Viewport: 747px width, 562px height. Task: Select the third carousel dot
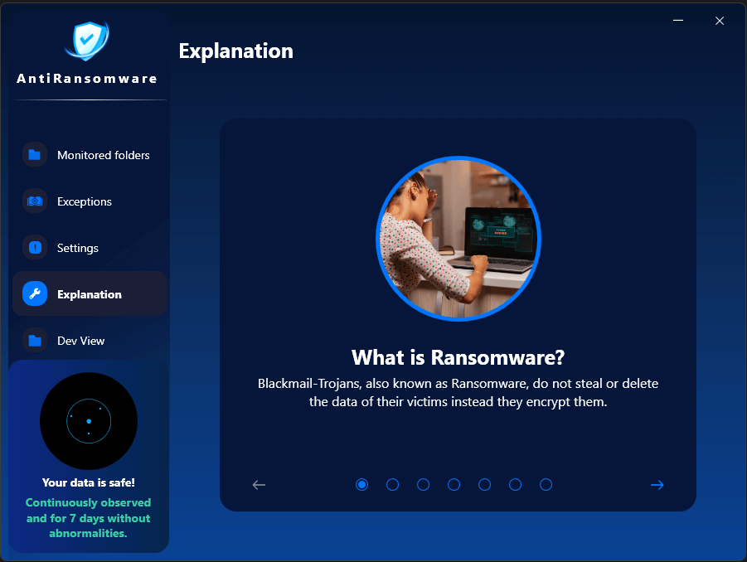pyautogui.click(x=423, y=484)
